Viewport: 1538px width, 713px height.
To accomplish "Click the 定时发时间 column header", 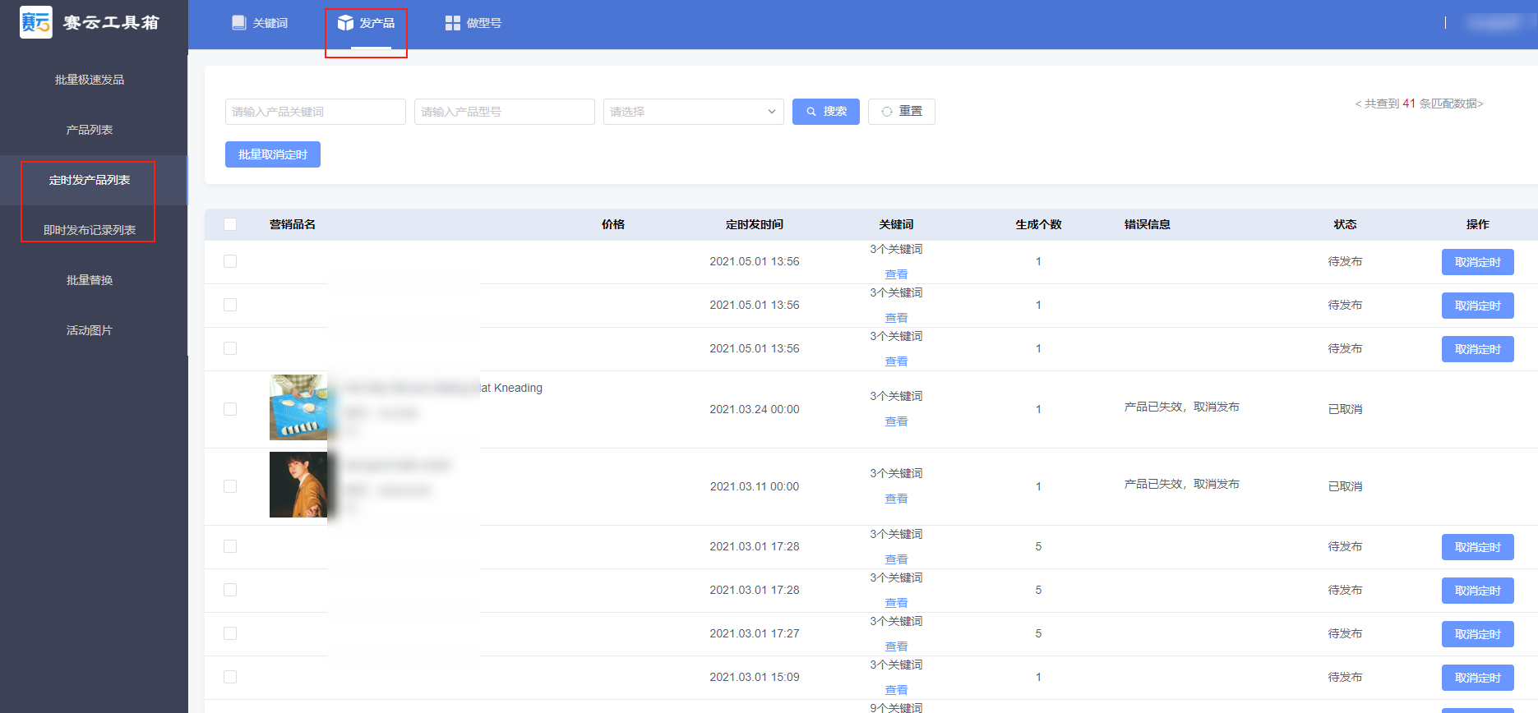I will click(755, 224).
